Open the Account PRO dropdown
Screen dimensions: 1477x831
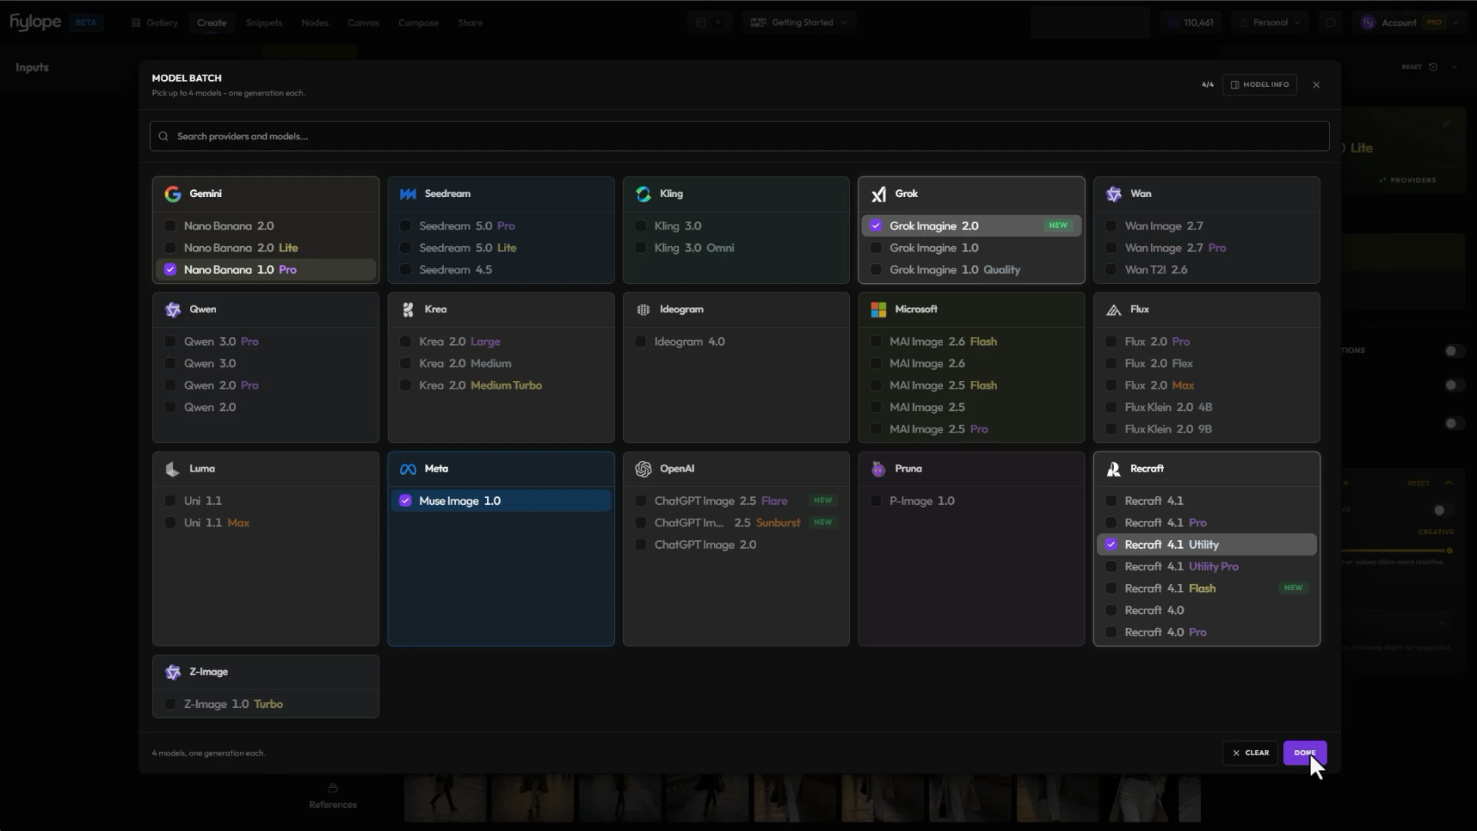[1409, 22]
